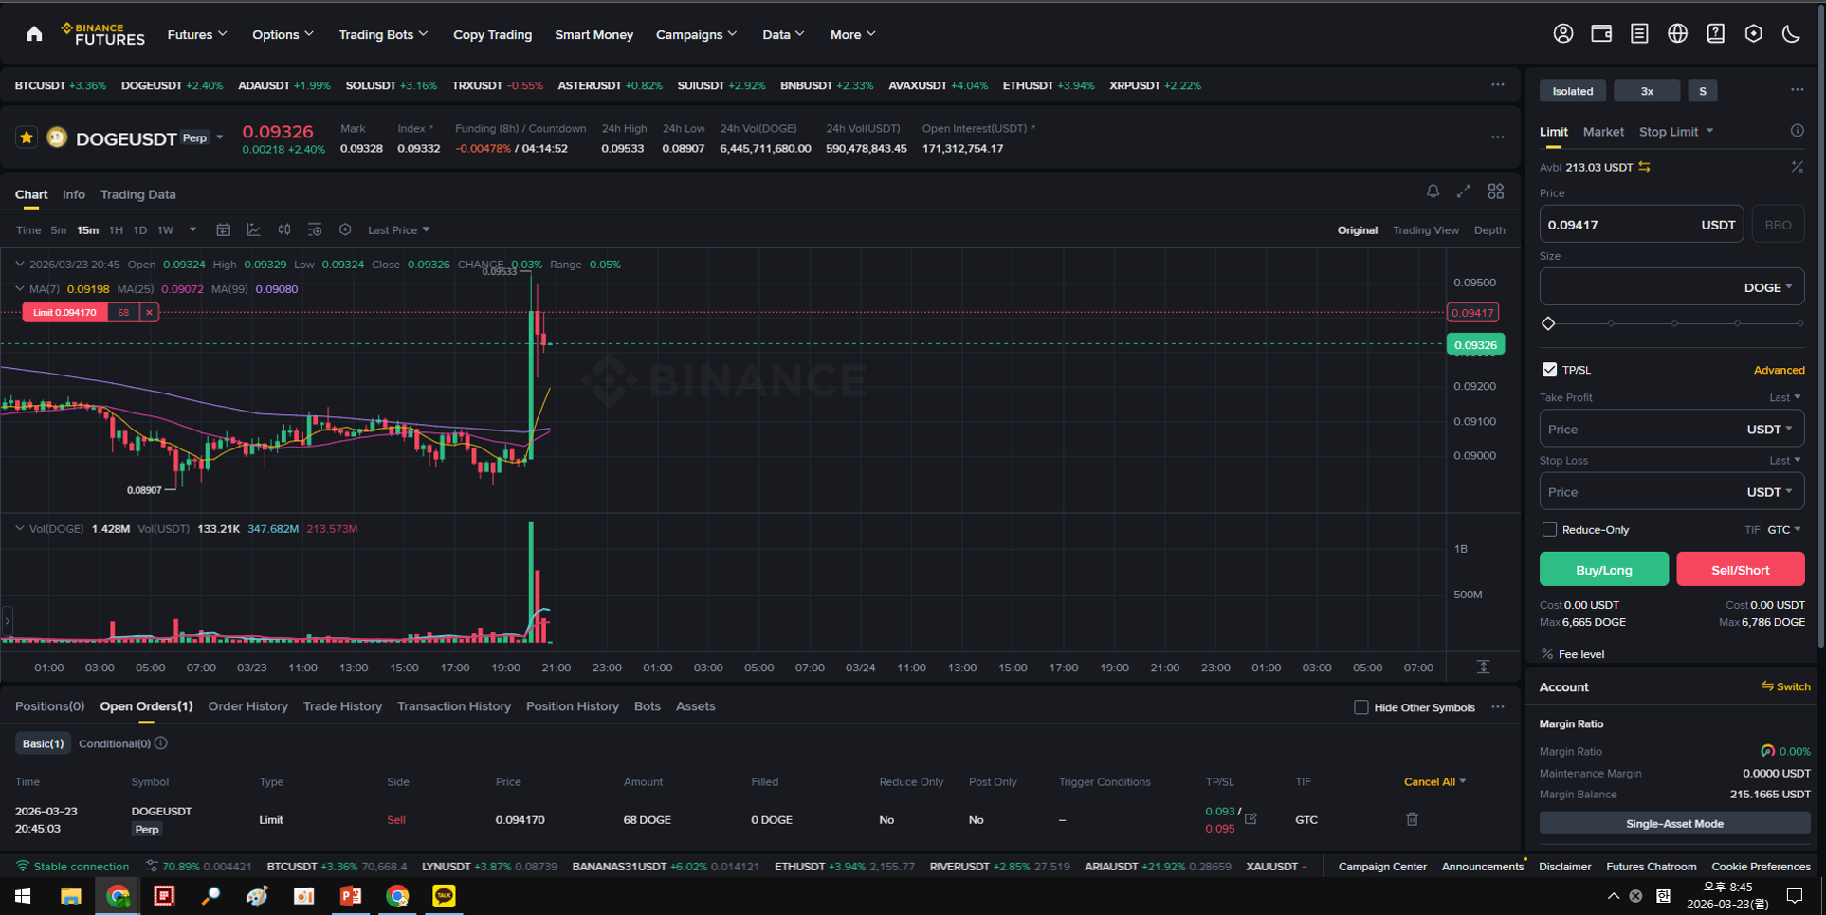Open Advanced TP/SL link

click(x=1779, y=370)
